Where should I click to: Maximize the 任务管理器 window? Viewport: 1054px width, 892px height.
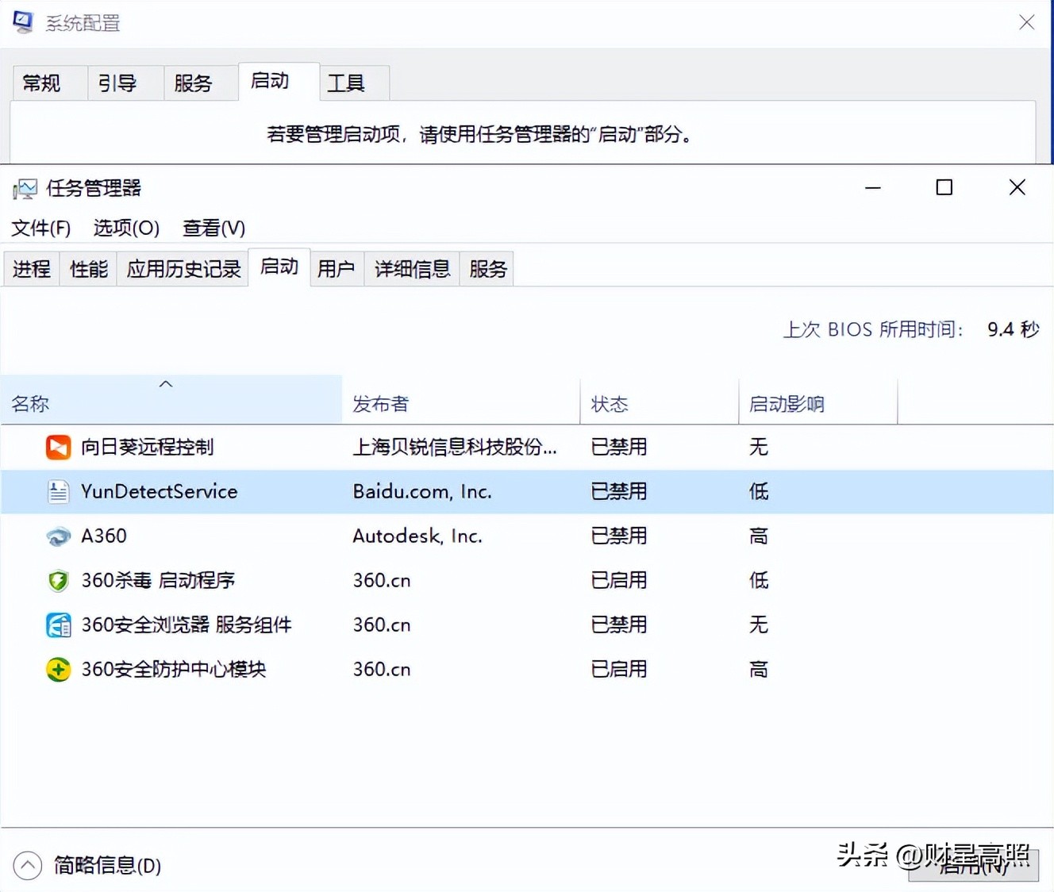tap(944, 188)
